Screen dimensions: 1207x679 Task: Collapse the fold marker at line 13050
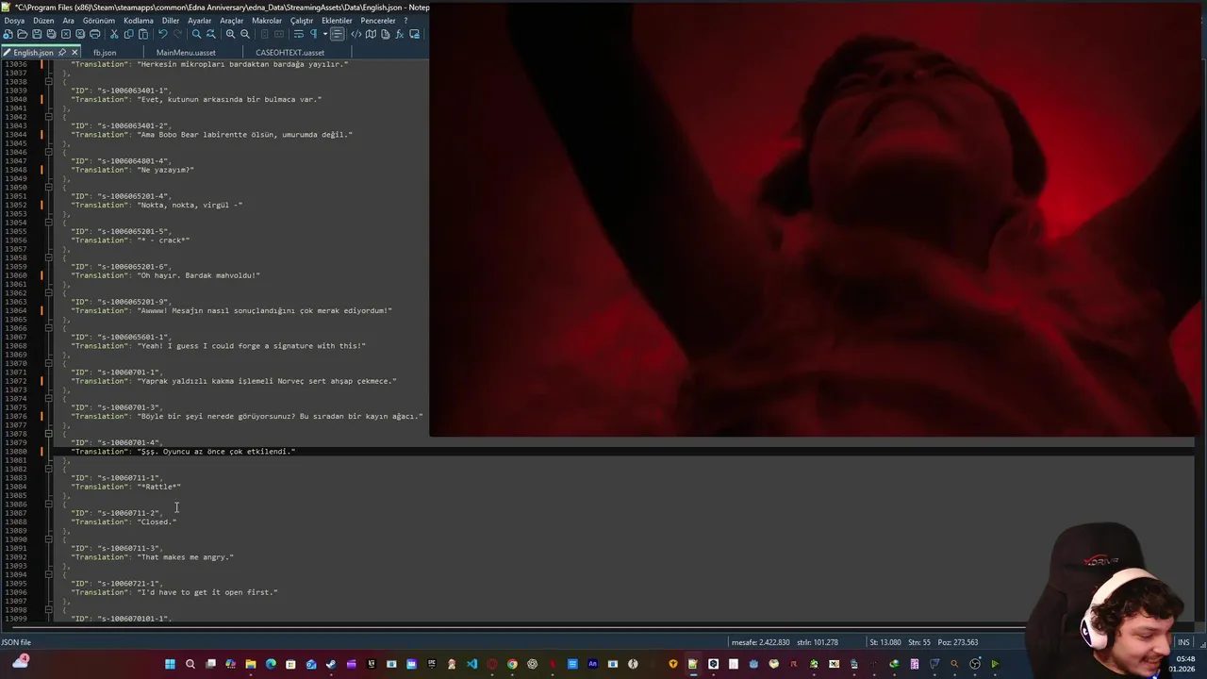pos(48,188)
